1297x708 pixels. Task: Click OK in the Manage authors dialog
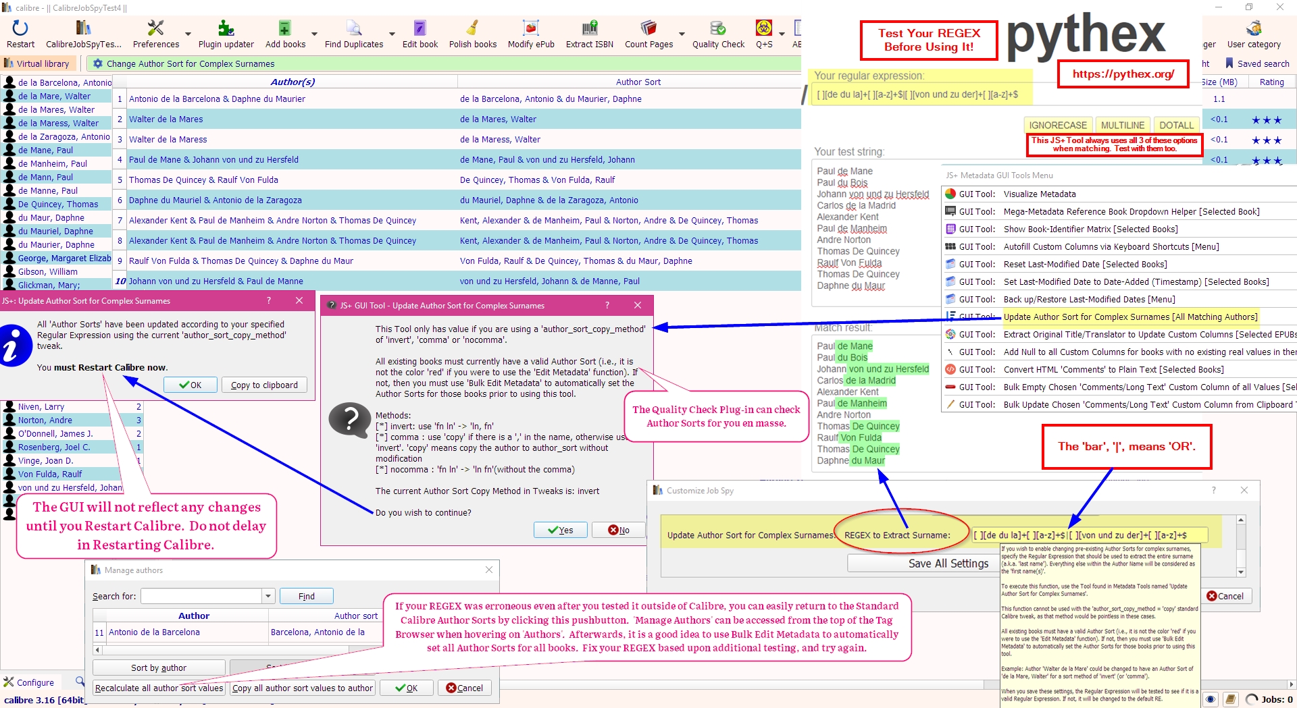click(406, 688)
